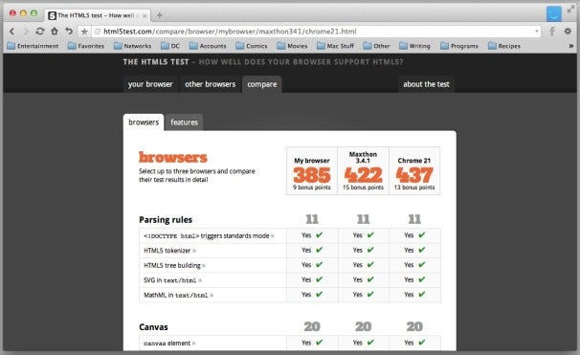Open the Recipes bookmarks folder

[x=504, y=46]
